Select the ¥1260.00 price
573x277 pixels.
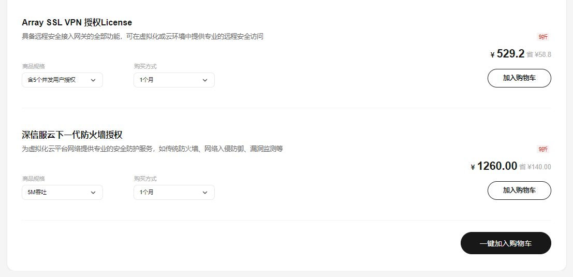click(494, 166)
